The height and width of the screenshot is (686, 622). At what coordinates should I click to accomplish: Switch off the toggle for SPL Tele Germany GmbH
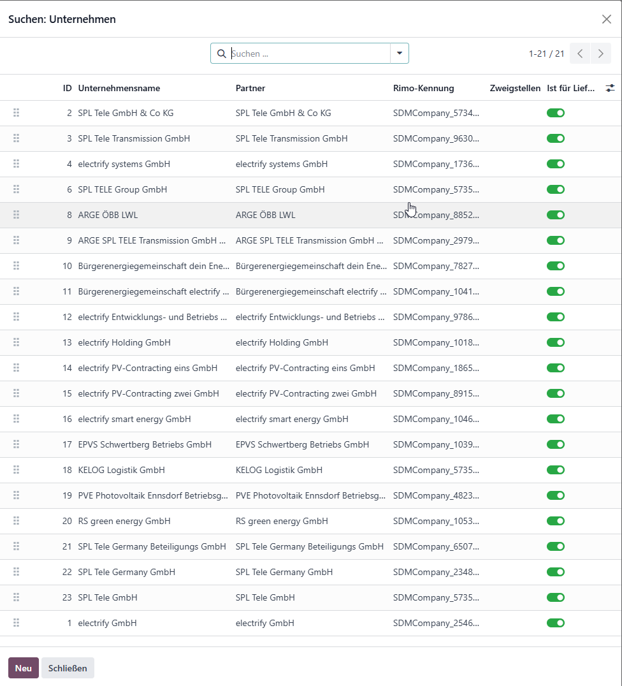tap(556, 572)
